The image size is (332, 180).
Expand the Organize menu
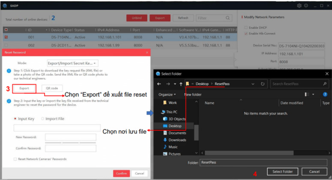(167, 95)
